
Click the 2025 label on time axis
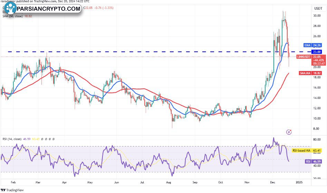click(299, 182)
